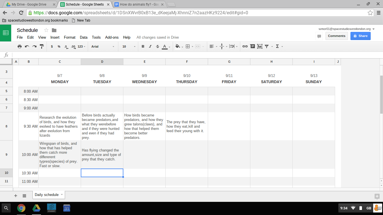Open the font family dropdown showing Arial
Screen dimensions: 383x215
pos(103,46)
